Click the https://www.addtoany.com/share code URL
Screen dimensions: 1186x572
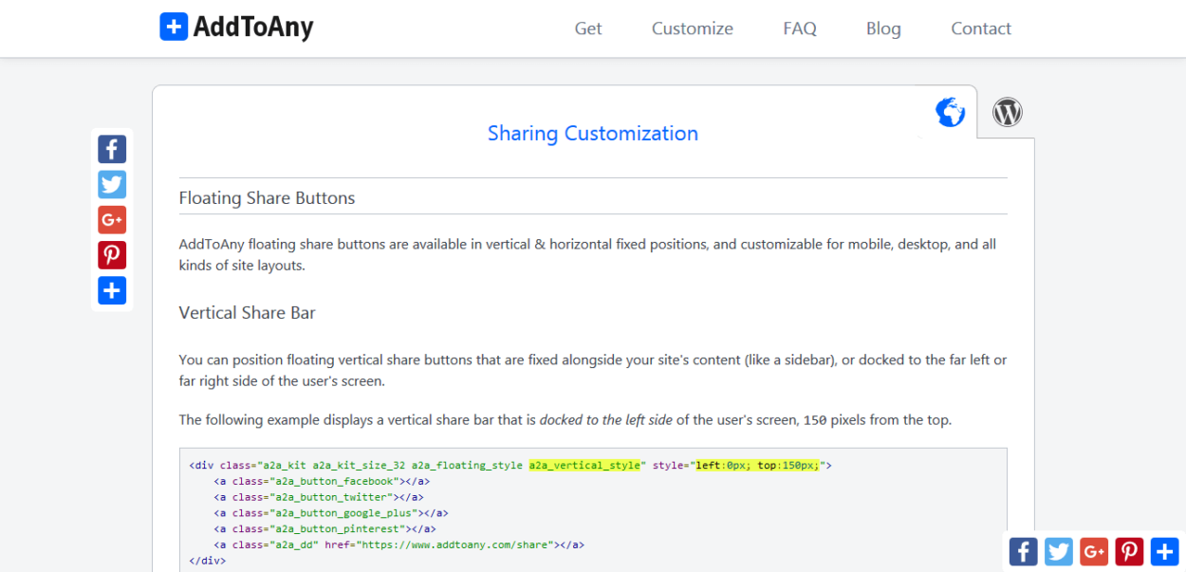[454, 545]
